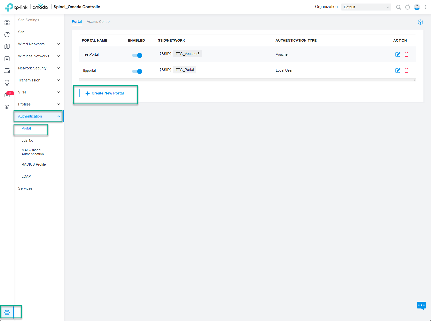Select the 802.1X menu item
This screenshot has height=321, width=431.
point(27,140)
